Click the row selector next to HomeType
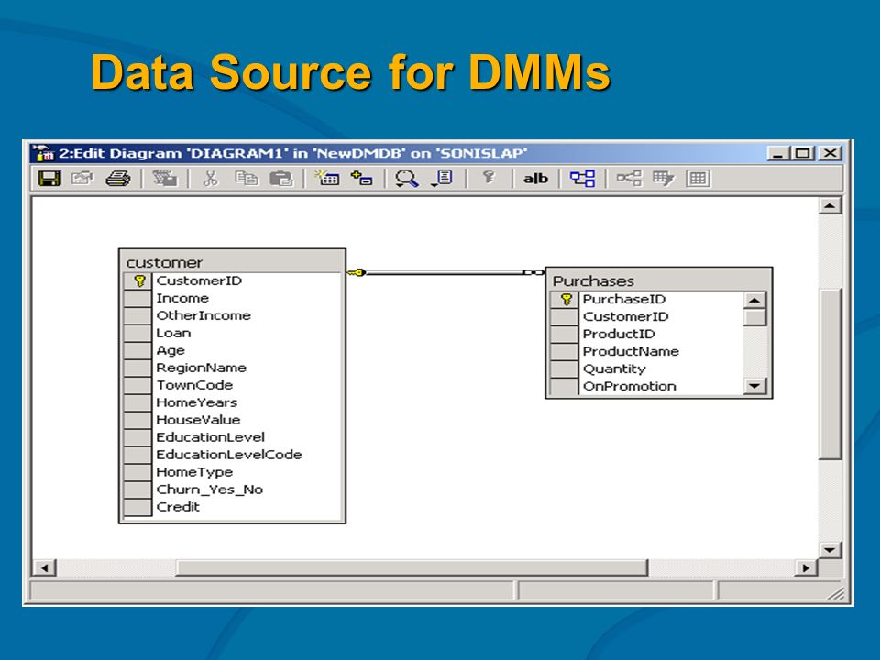 click(x=137, y=472)
